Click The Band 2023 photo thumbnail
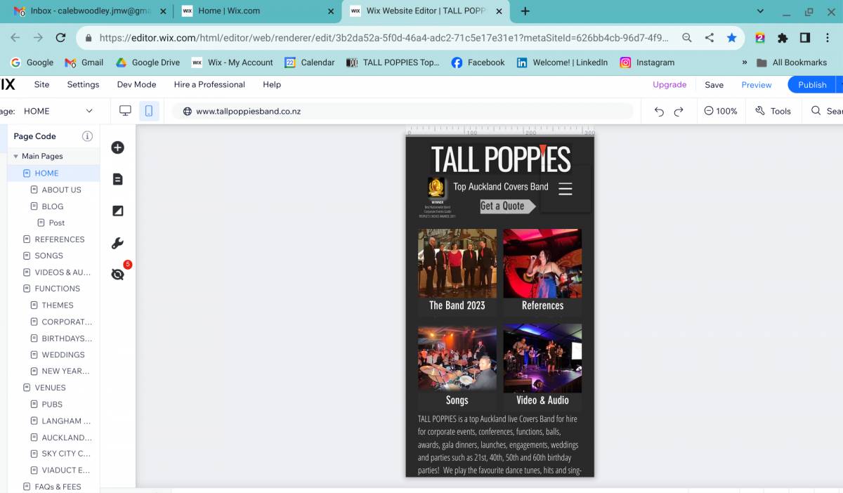This screenshot has width=843, height=493. pyautogui.click(x=457, y=263)
